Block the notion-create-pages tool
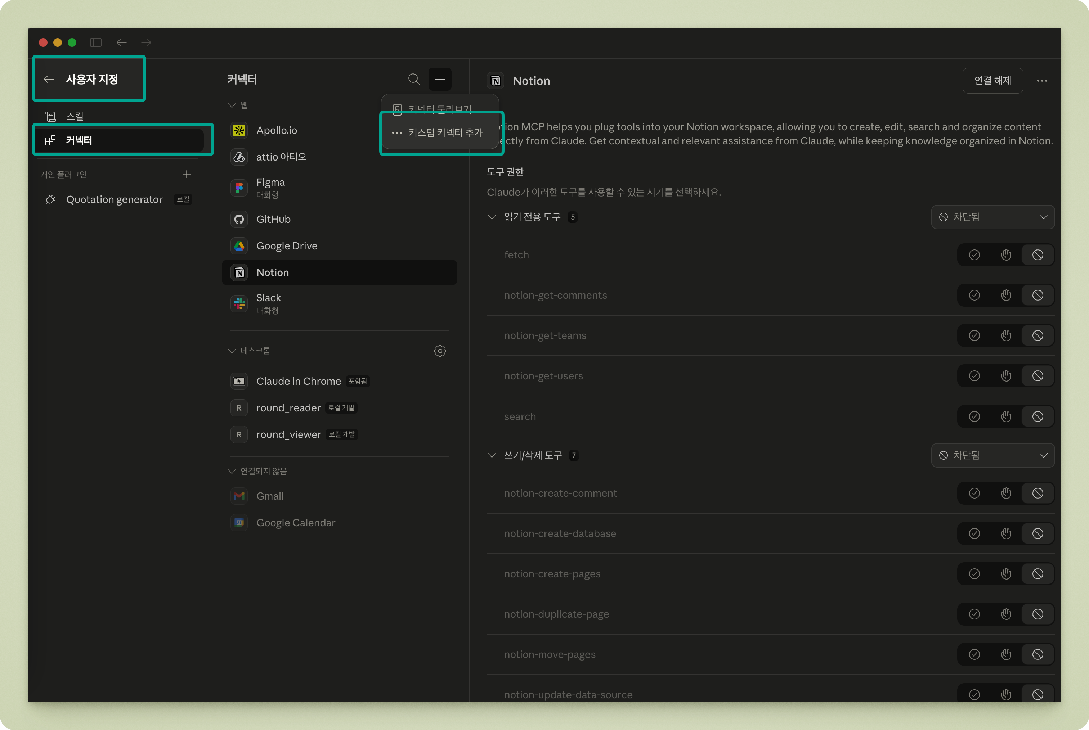This screenshot has height=730, width=1089. (x=1037, y=573)
